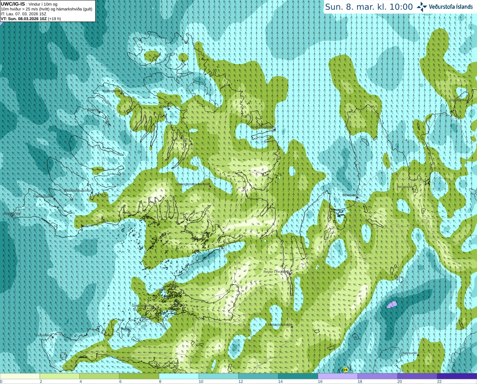Click the Veðurstofa Íslands logo icon
477x384 pixels.
[x=422, y=7]
